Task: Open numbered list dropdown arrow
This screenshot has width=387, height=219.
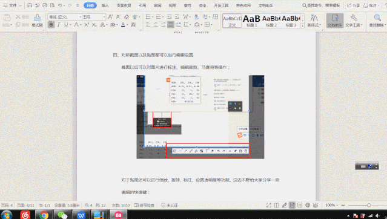Action: pos(163,17)
